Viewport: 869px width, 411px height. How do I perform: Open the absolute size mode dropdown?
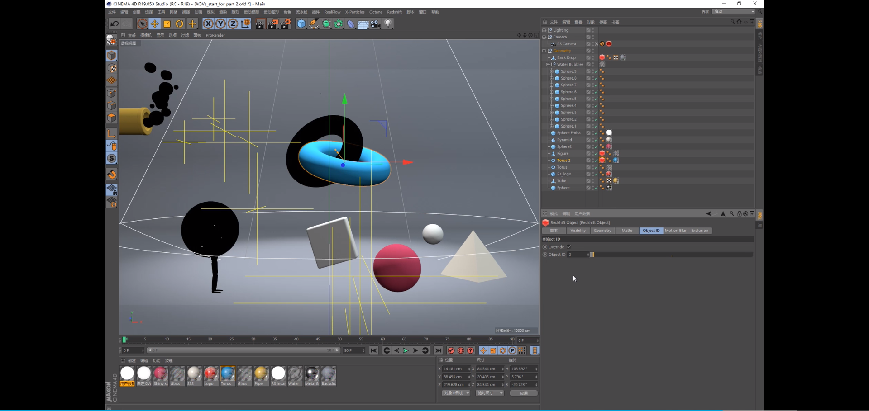point(489,393)
